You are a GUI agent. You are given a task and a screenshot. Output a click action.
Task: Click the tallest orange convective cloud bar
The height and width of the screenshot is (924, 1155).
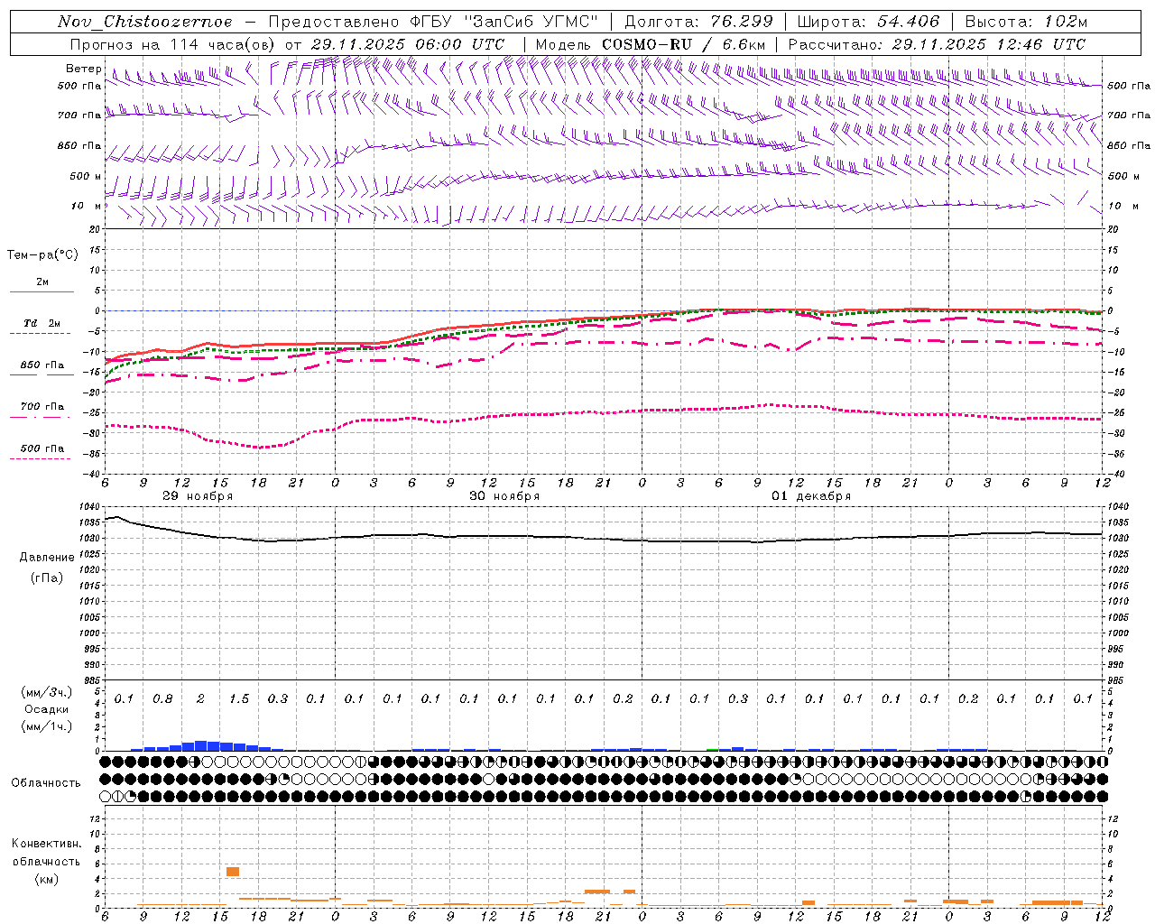click(233, 871)
